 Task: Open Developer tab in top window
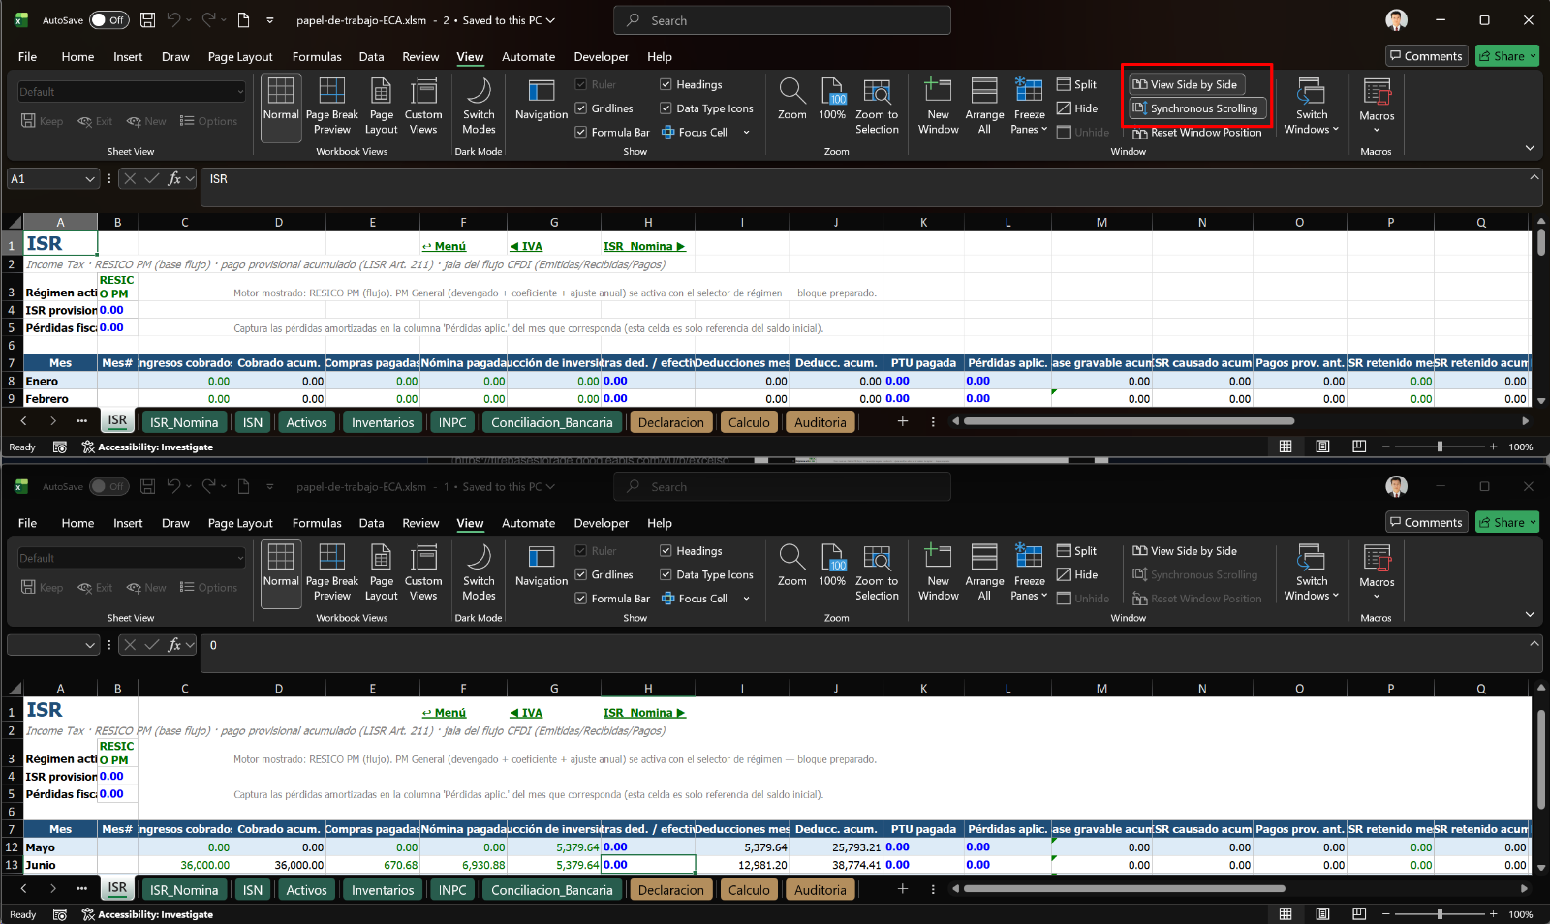601,57
